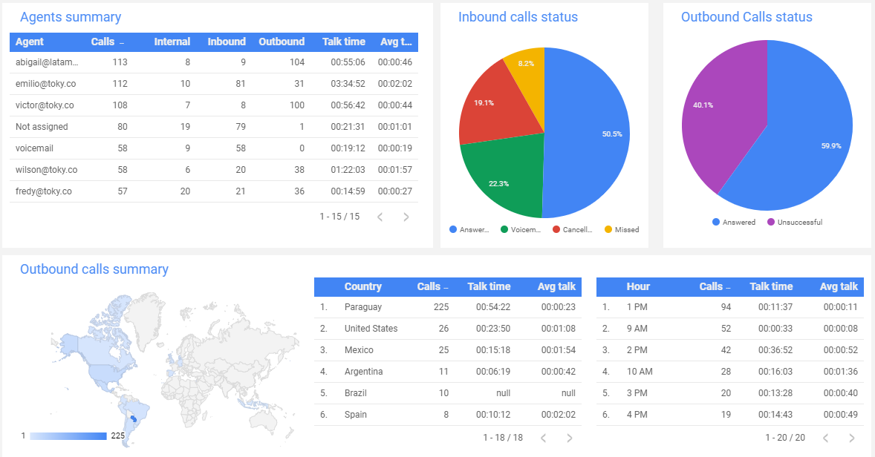875x457 pixels.
Task: Go to previous page of Hour table
Action: (x=825, y=438)
